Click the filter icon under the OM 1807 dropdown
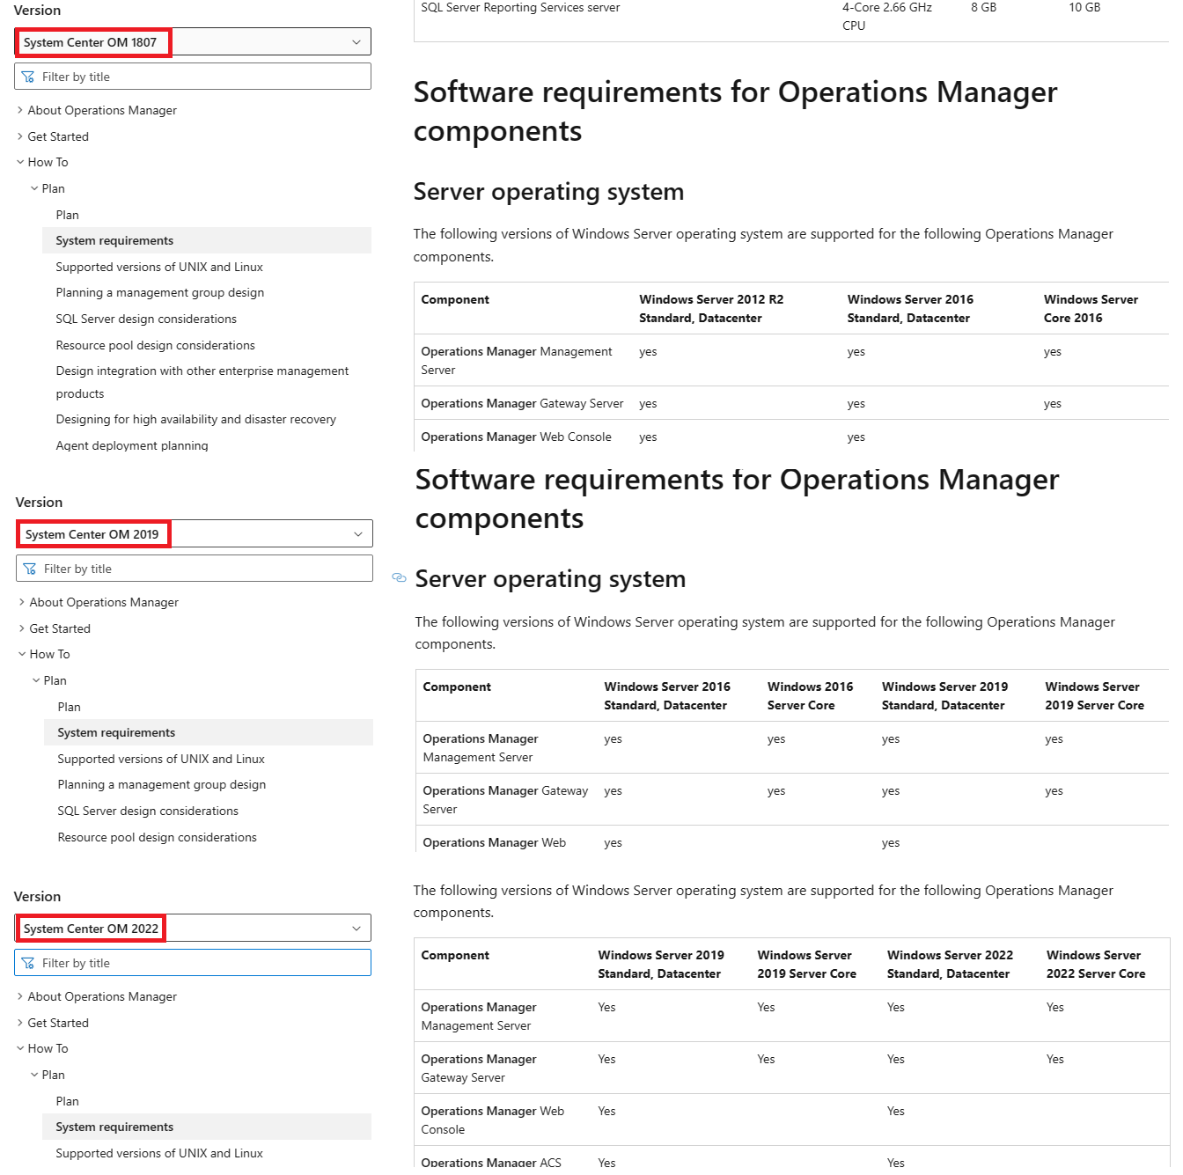This screenshot has height=1175, width=1183. click(28, 77)
